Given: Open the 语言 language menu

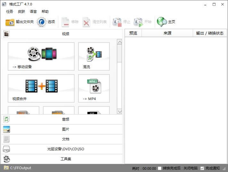Looking at the screenshot, I should tap(33, 12).
